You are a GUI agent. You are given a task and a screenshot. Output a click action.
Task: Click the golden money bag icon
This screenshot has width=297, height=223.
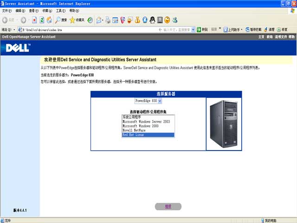coord(137,20)
